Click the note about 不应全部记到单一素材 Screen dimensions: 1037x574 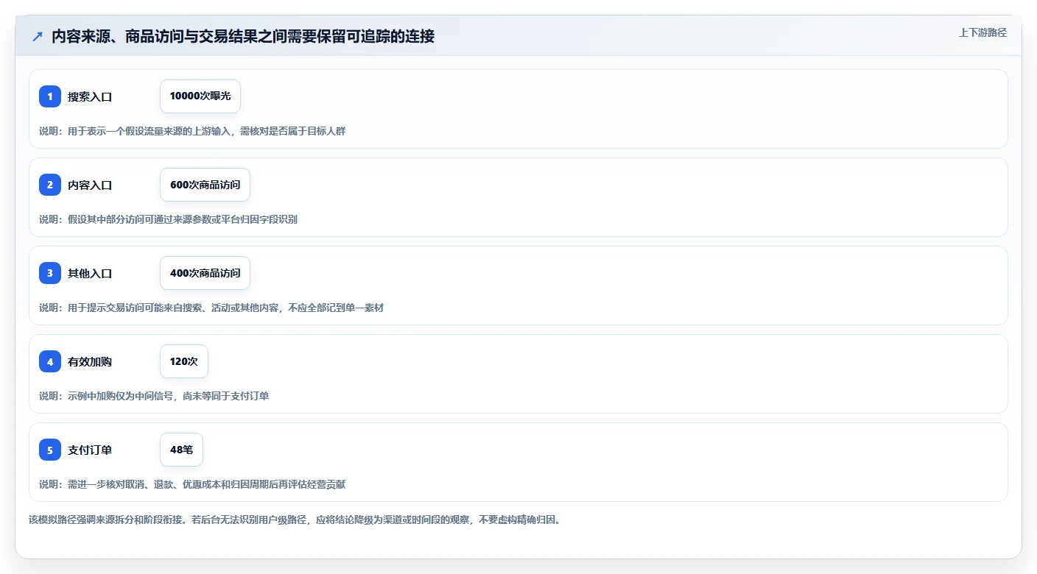[211, 308]
